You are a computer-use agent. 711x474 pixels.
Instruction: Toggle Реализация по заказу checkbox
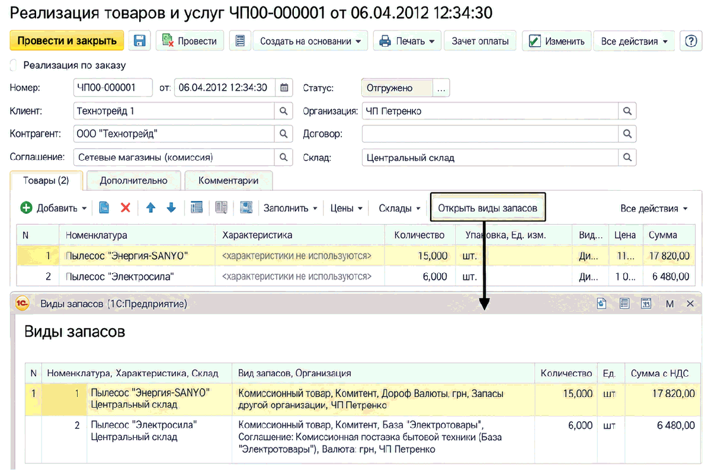(x=13, y=65)
